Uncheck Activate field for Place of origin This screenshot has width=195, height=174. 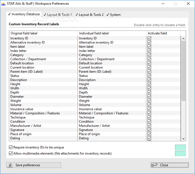tap(149, 134)
